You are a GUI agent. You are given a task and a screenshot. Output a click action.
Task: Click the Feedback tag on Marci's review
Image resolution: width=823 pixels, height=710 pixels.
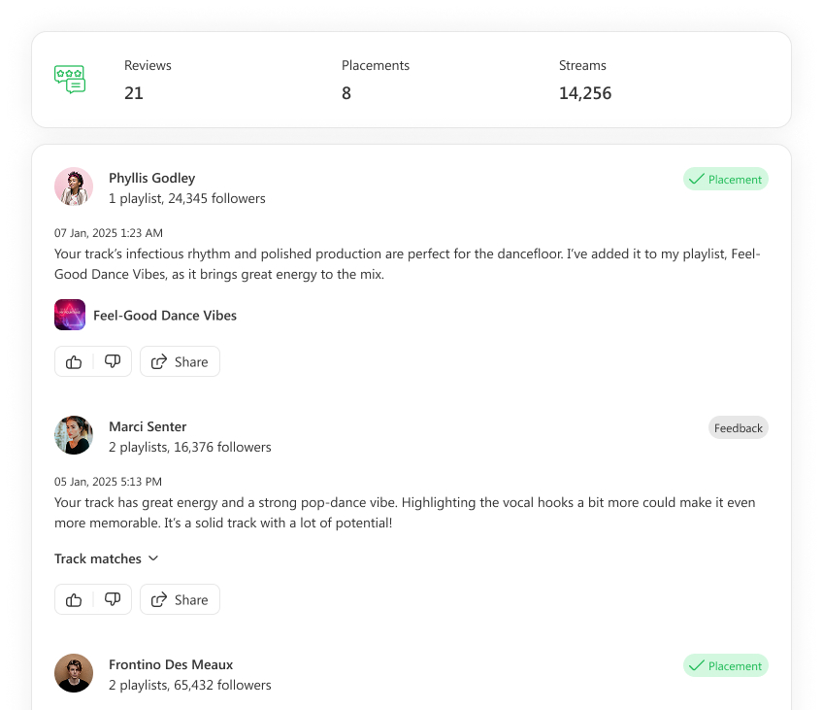738,427
